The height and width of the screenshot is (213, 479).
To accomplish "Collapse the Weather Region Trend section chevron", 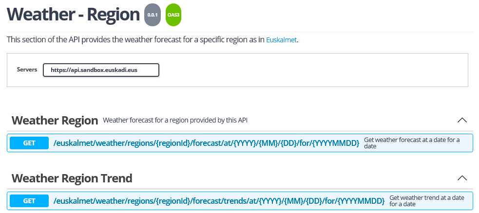I will [462, 178].
